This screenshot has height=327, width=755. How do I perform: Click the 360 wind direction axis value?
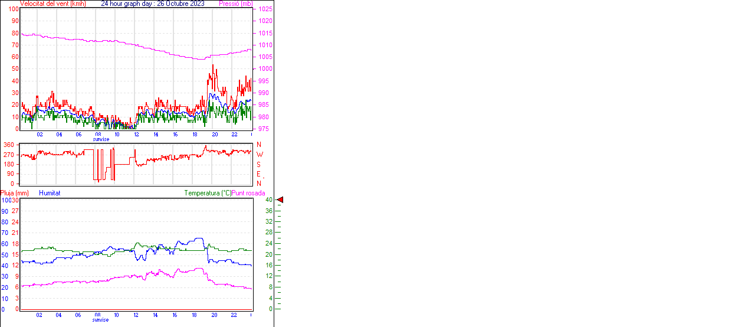click(9, 145)
